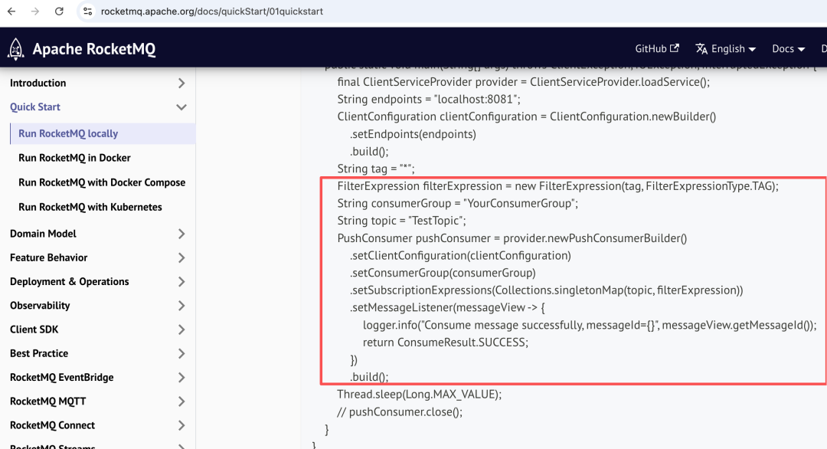The image size is (827, 449).
Task: Open the Apache RocketMQ home title
Action: [x=94, y=48]
